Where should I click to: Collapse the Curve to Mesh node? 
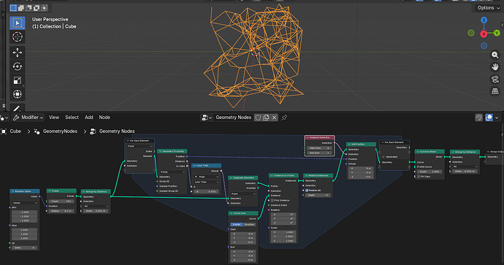(418, 151)
